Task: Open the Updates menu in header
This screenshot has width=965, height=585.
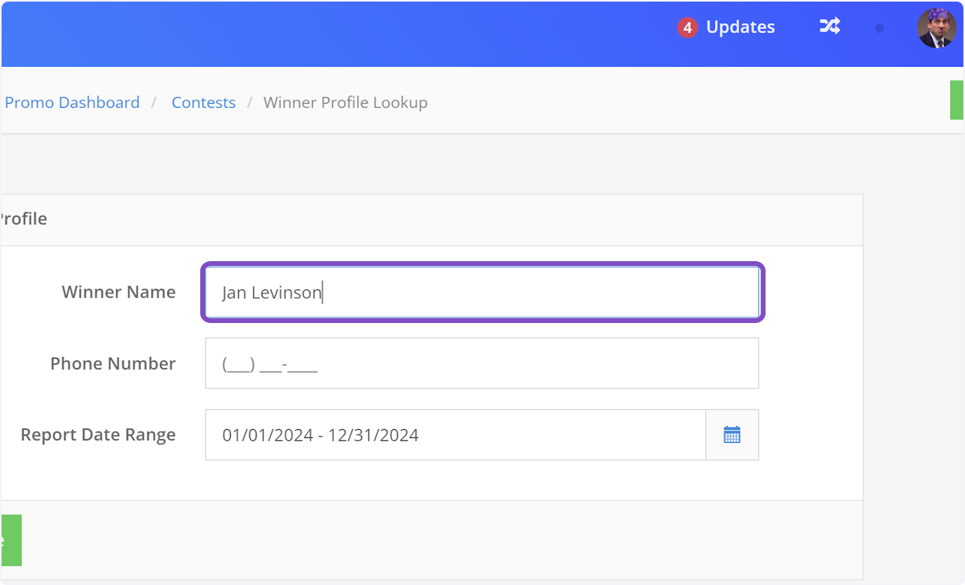Action: coord(740,27)
